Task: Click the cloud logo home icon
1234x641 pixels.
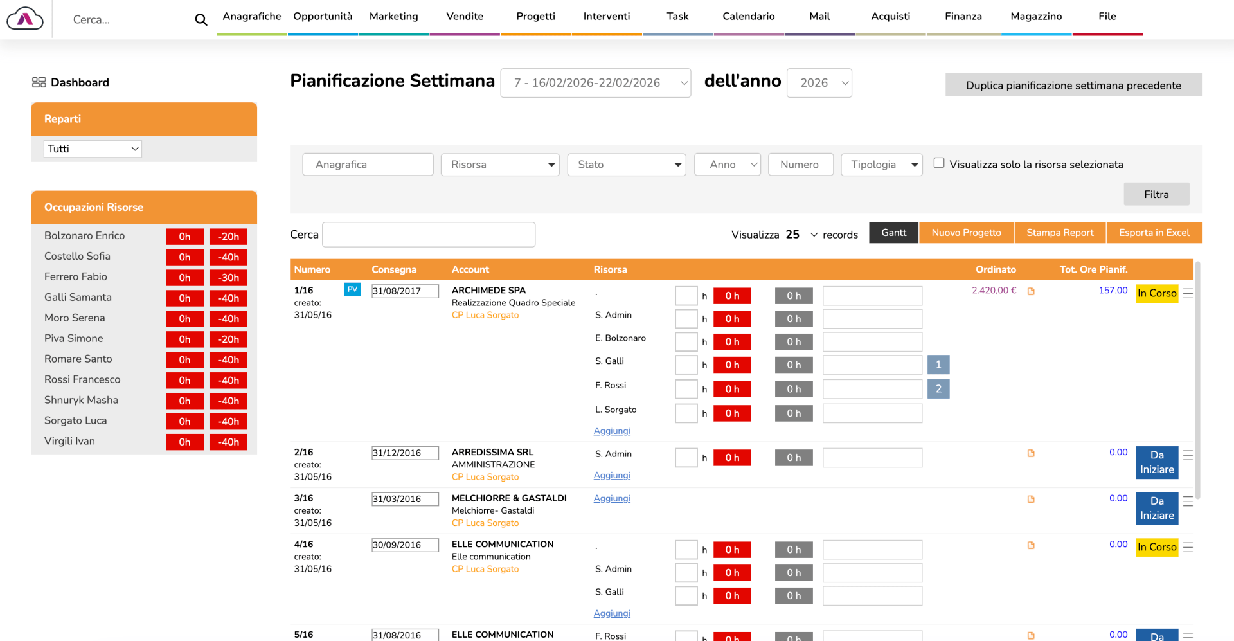Action: [x=25, y=19]
